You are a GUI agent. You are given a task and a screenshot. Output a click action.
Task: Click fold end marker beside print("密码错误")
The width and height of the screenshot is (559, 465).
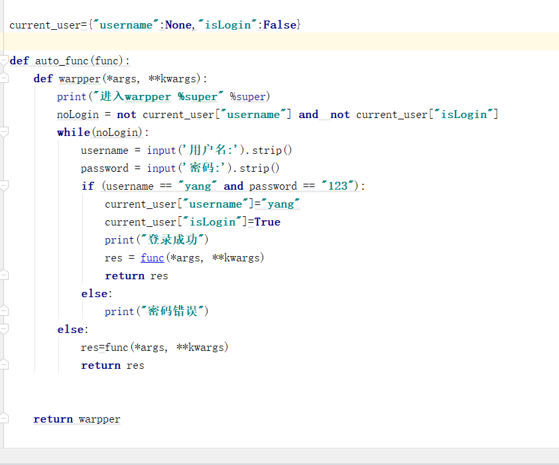pyautogui.click(x=4, y=310)
